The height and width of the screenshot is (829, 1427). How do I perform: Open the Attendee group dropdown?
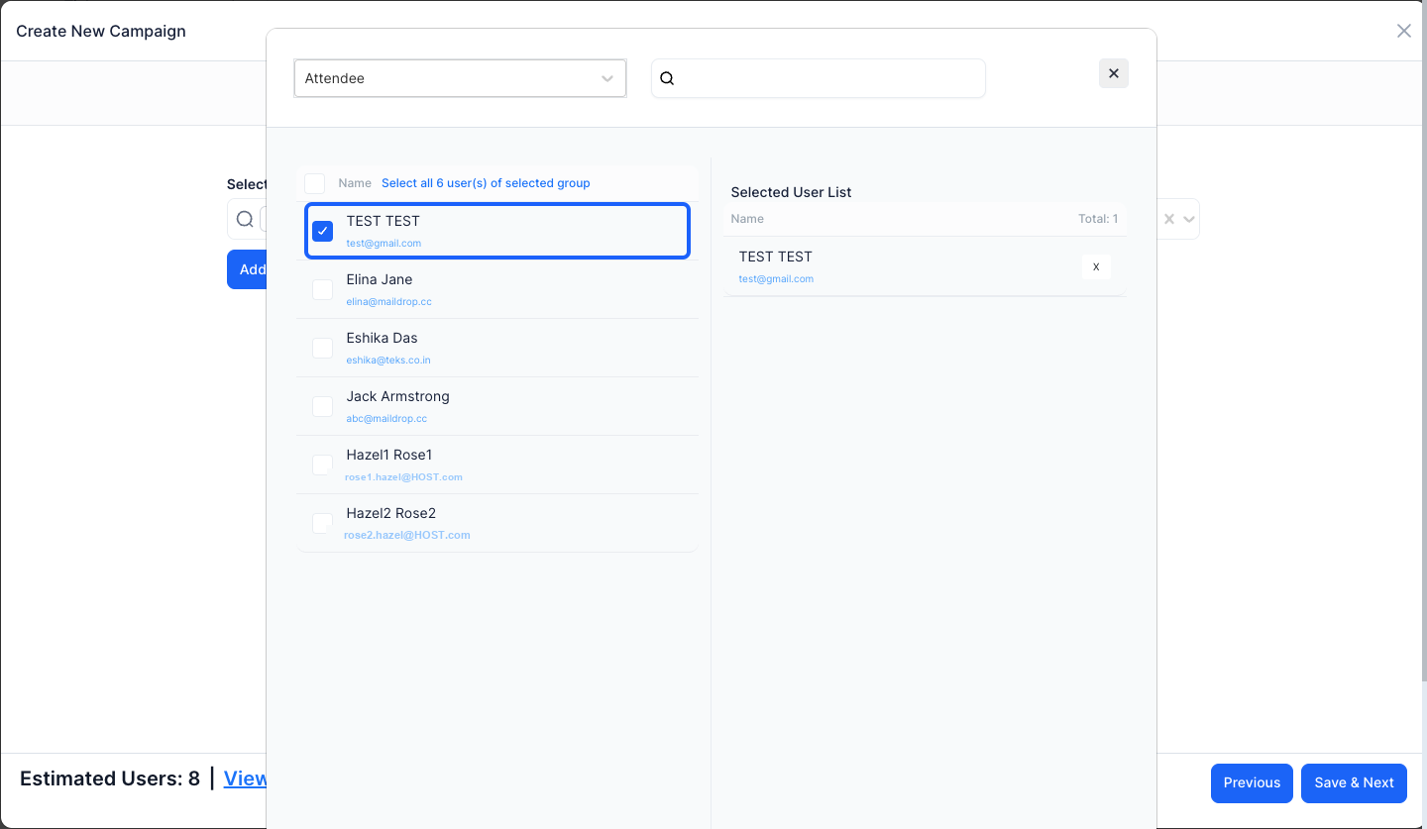tap(460, 78)
